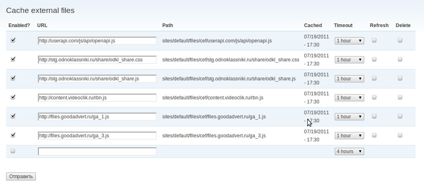Open the 4 hours Timeout dropdown
The height and width of the screenshot is (187, 424).
pos(349,151)
